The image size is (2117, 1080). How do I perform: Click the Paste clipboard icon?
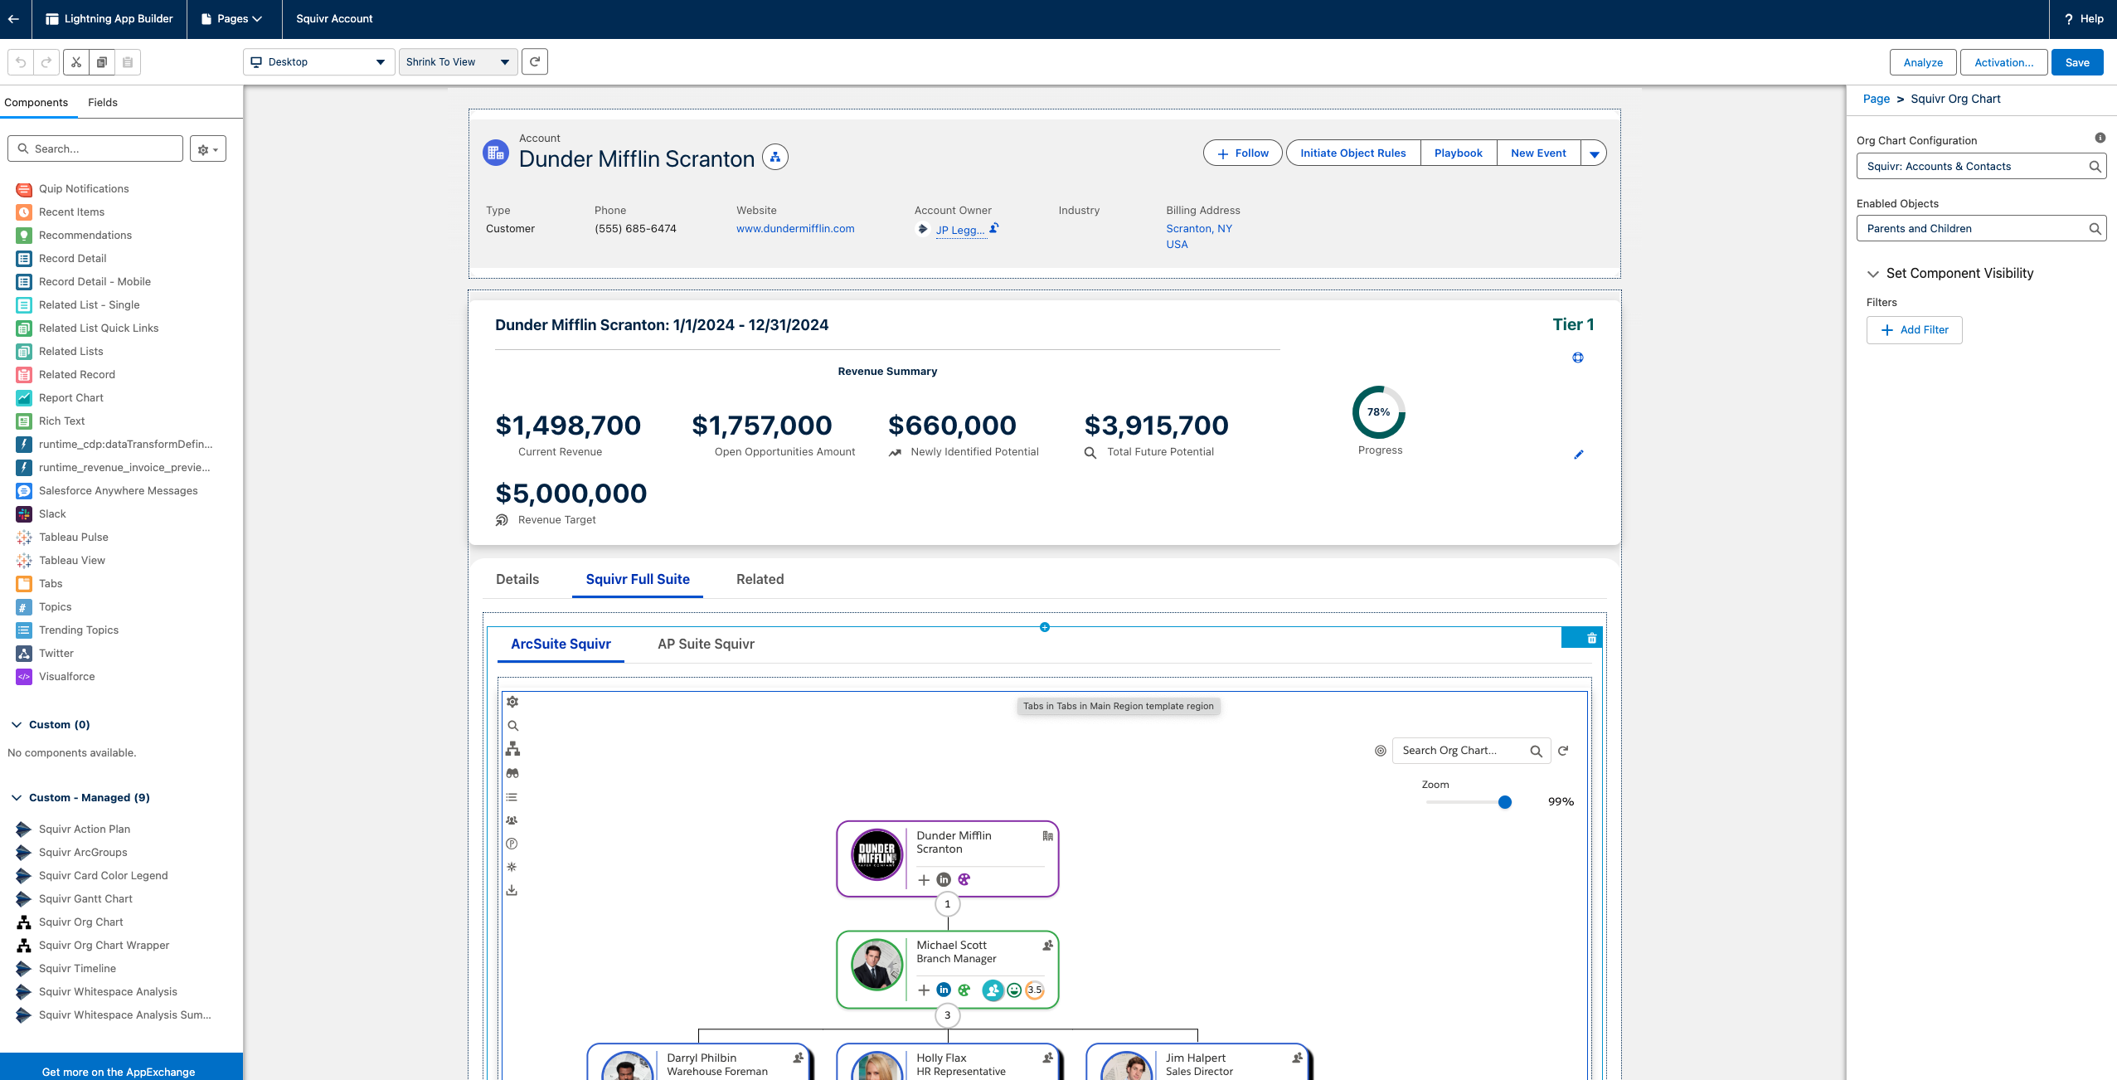point(128,62)
